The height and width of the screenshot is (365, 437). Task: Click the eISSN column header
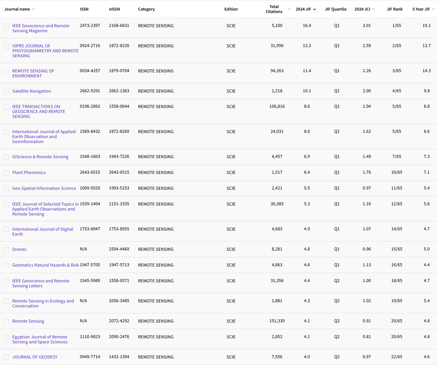114,9
